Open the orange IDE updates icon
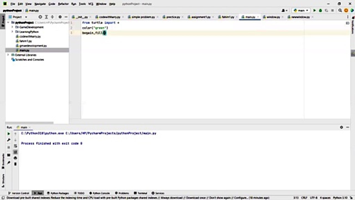This screenshot has width=355, height=200. pos(346,11)
